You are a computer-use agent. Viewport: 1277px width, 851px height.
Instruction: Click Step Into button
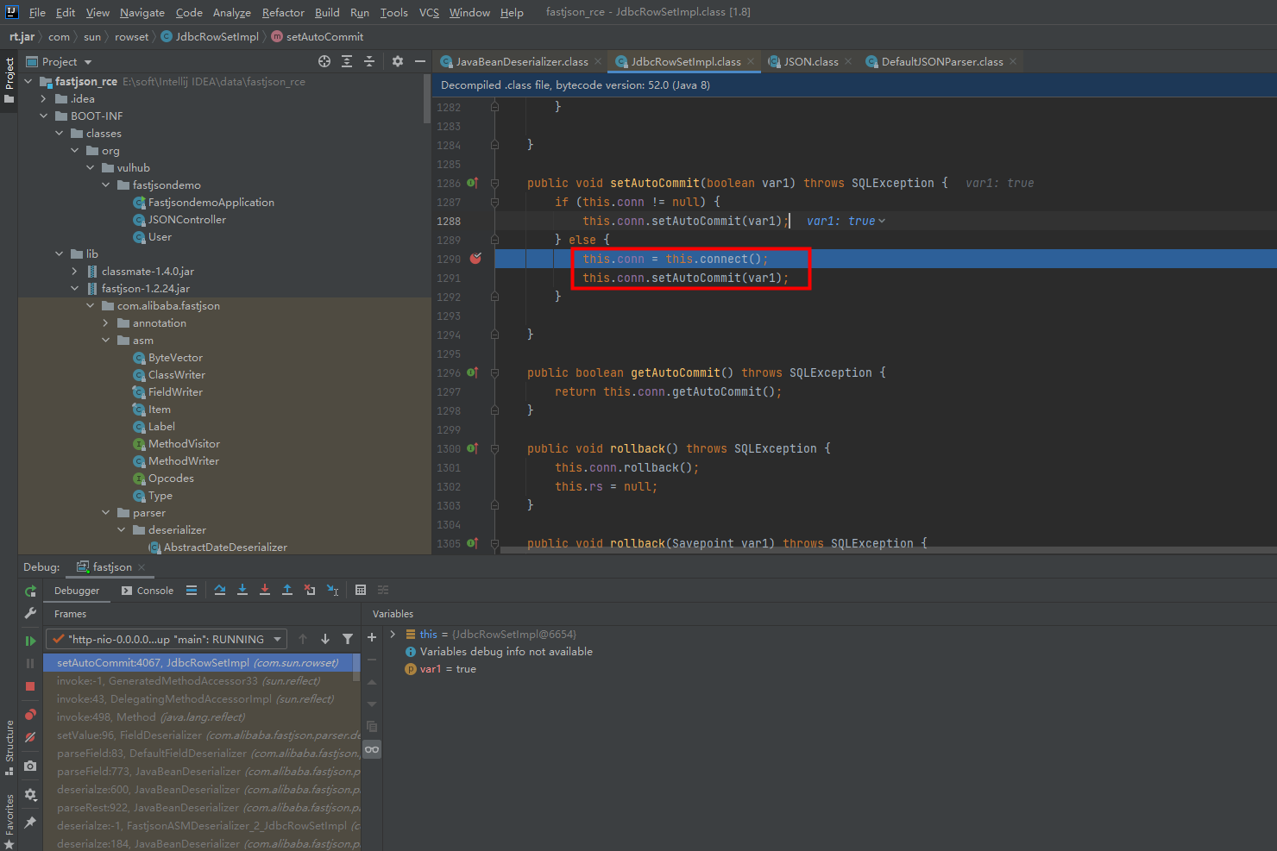(x=242, y=591)
